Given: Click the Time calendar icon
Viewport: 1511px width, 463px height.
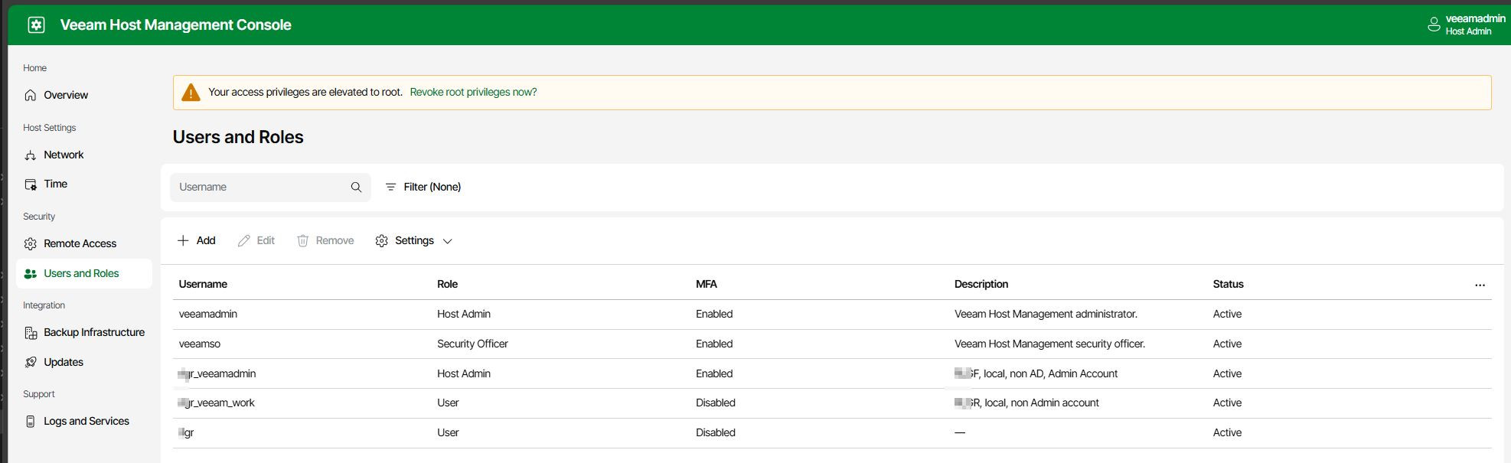Looking at the screenshot, I should click(31, 184).
